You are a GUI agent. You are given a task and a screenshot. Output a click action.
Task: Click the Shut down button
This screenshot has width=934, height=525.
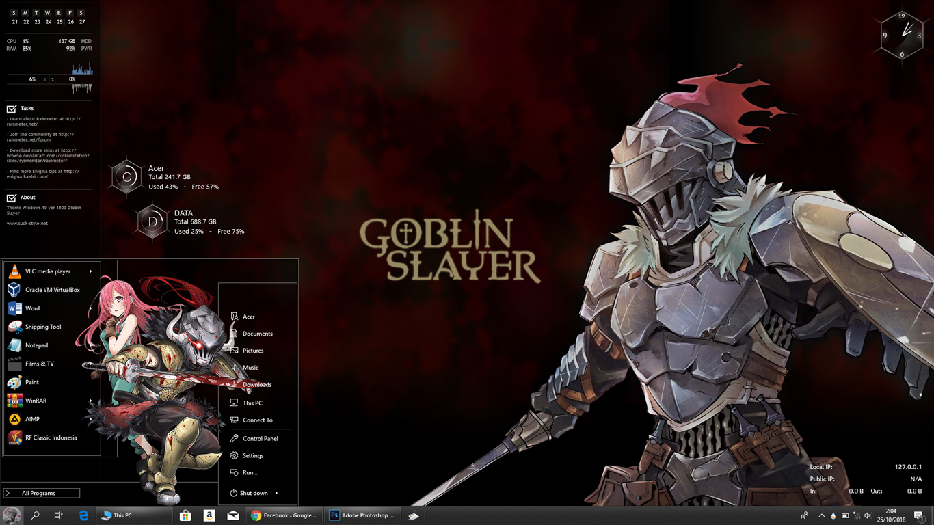point(249,493)
